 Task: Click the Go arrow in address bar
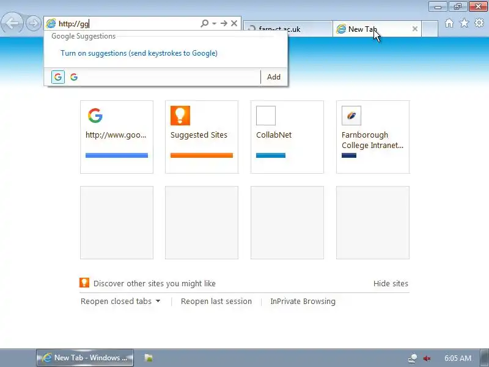[224, 23]
